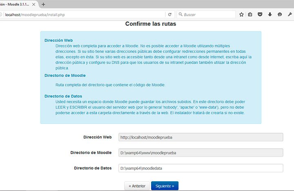Click the Directorio de Moodle path field
294x191 pixels.
(200, 153)
